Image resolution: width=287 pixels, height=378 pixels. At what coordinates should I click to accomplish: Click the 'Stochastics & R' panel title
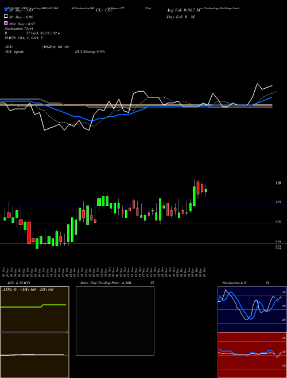click(234, 283)
